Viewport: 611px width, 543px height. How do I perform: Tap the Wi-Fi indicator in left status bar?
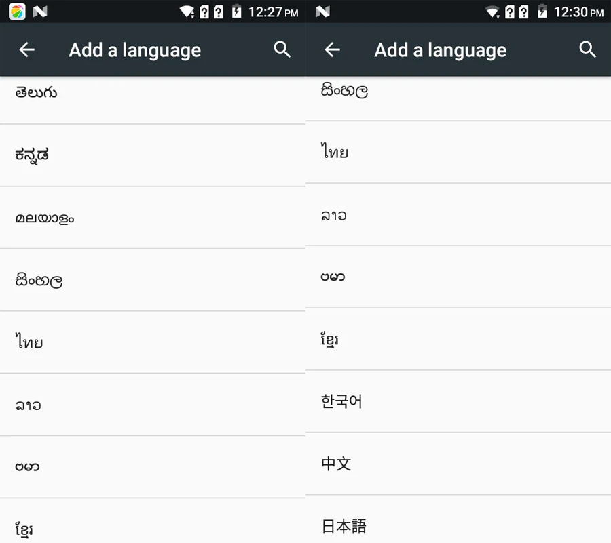187,12
